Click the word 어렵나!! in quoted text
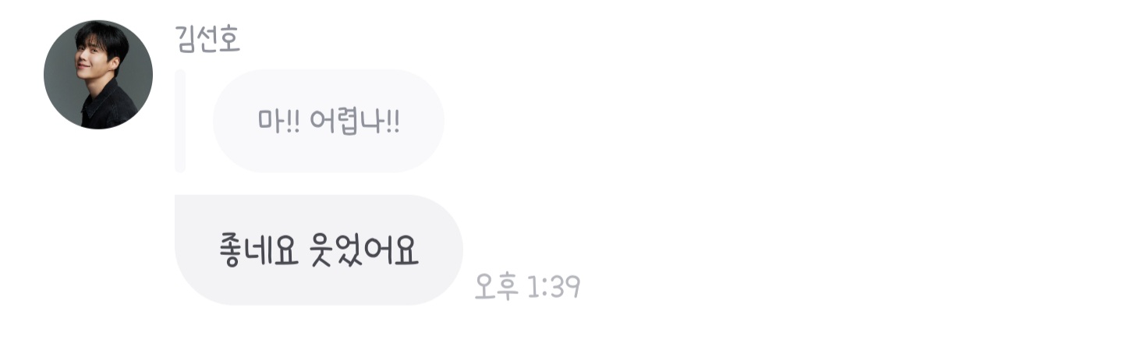The height and width of the screenshot is (347, 1123). pyautogui.click(x=355, y=121)
